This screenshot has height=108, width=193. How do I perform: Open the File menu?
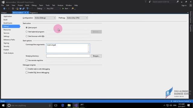(x=3, y=5)
